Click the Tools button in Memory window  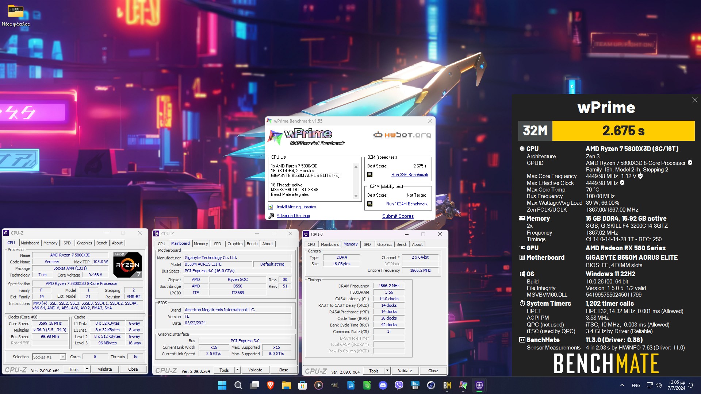pyautogui.click(x=374, y=371)
